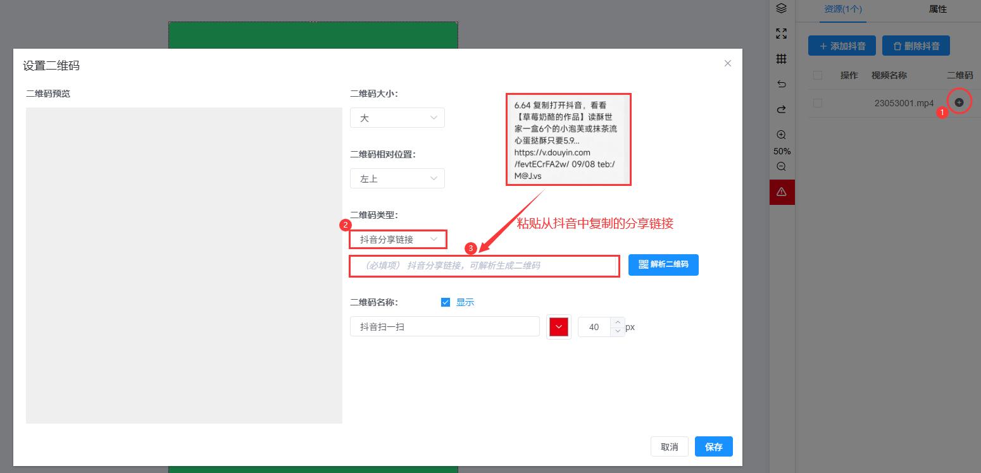Click the gray 二维码预览 preview area

pyautogui.click(x=184, y=266)
